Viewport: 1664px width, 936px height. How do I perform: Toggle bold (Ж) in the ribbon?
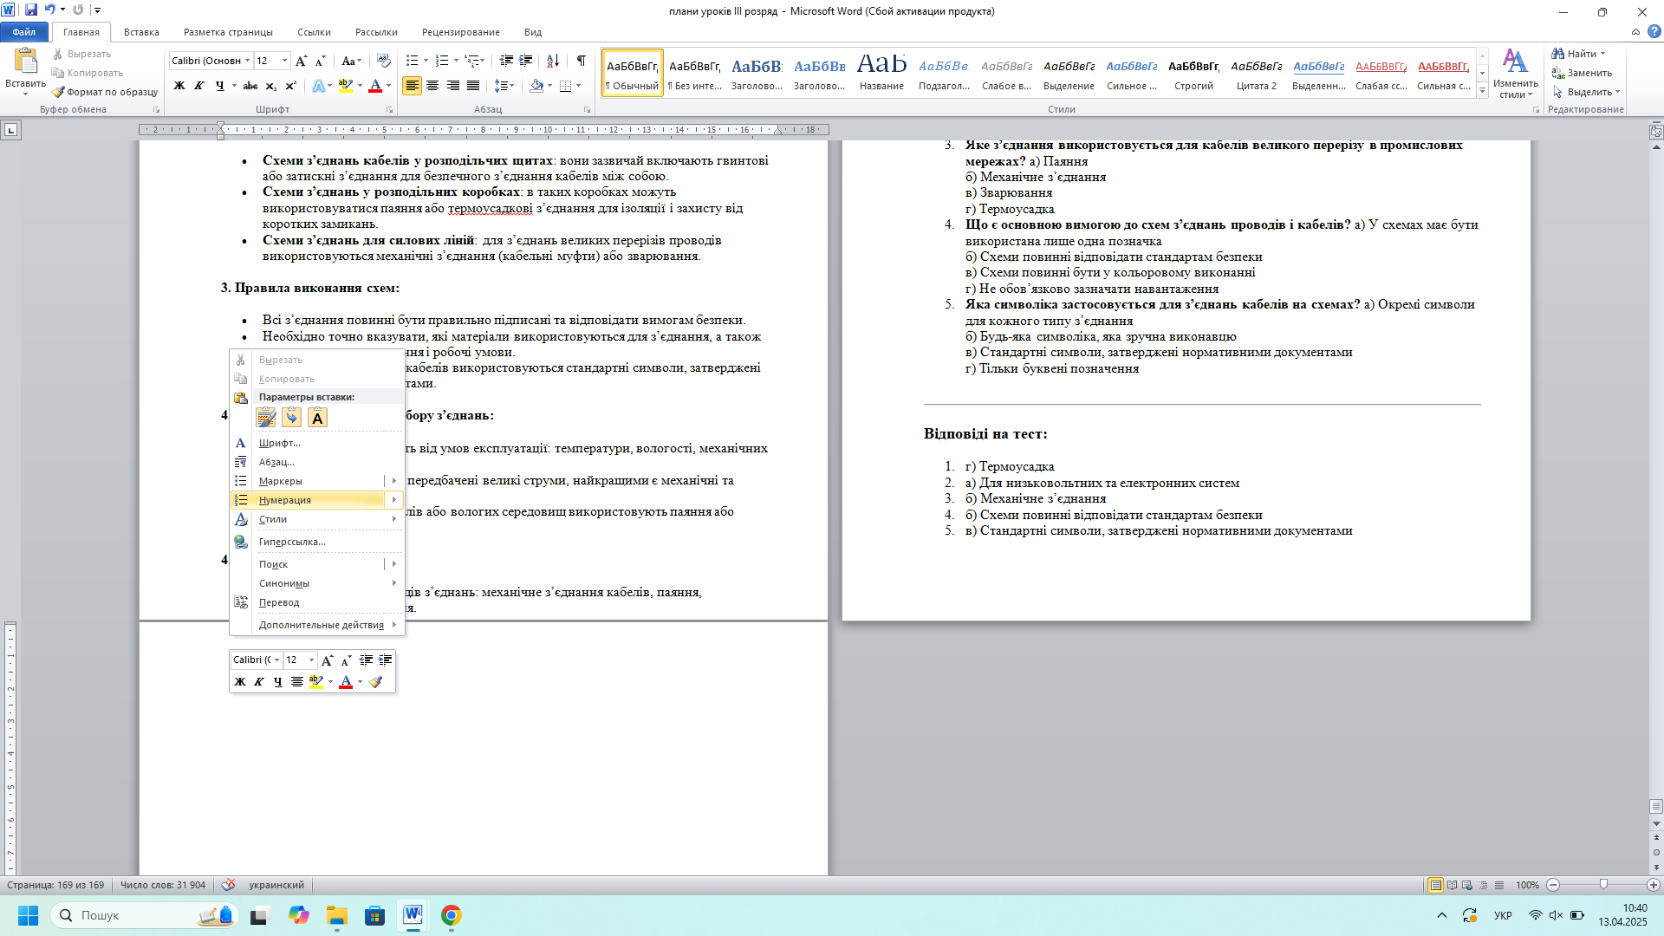tap(179, 86)
